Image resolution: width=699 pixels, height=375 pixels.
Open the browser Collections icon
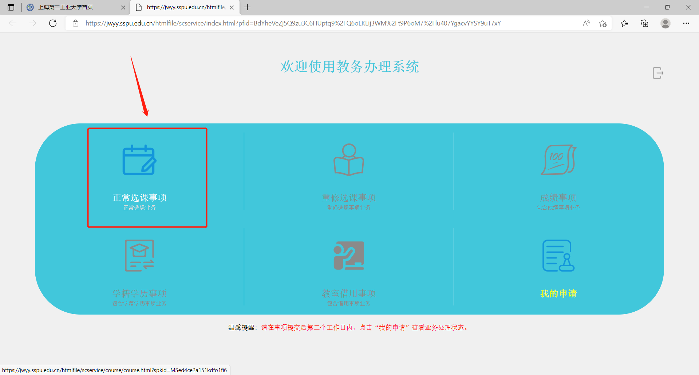[x=644, y=23]
